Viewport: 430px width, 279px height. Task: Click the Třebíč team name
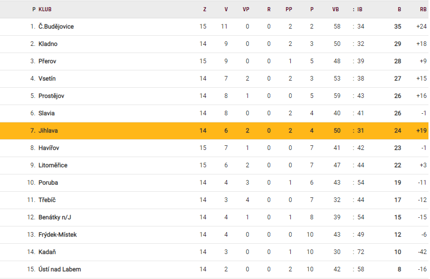pos(47,200)
